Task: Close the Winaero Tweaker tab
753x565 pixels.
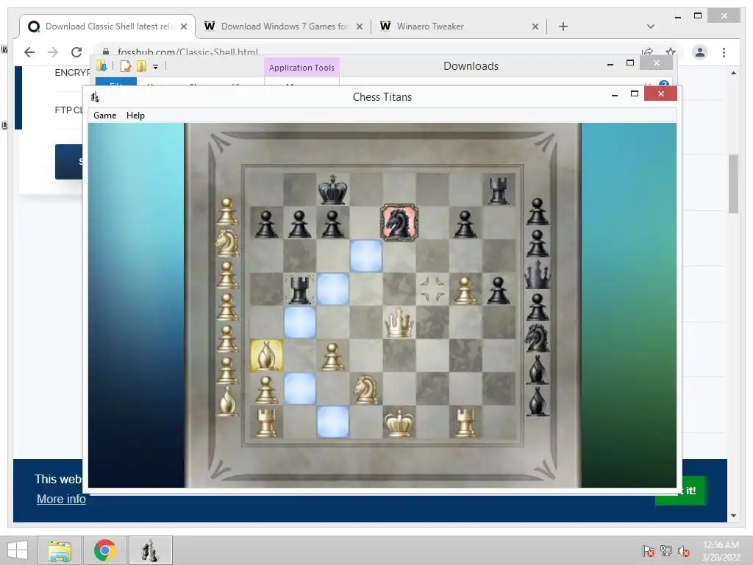Action: click(535, 27)
